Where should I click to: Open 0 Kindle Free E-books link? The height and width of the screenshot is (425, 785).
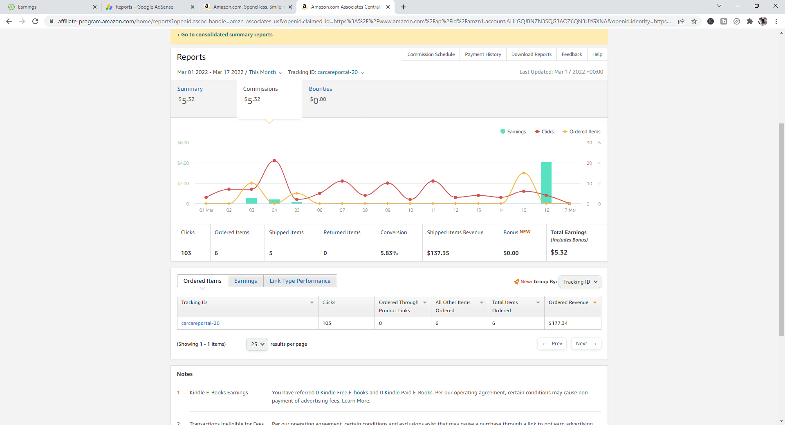click(342, 393)
